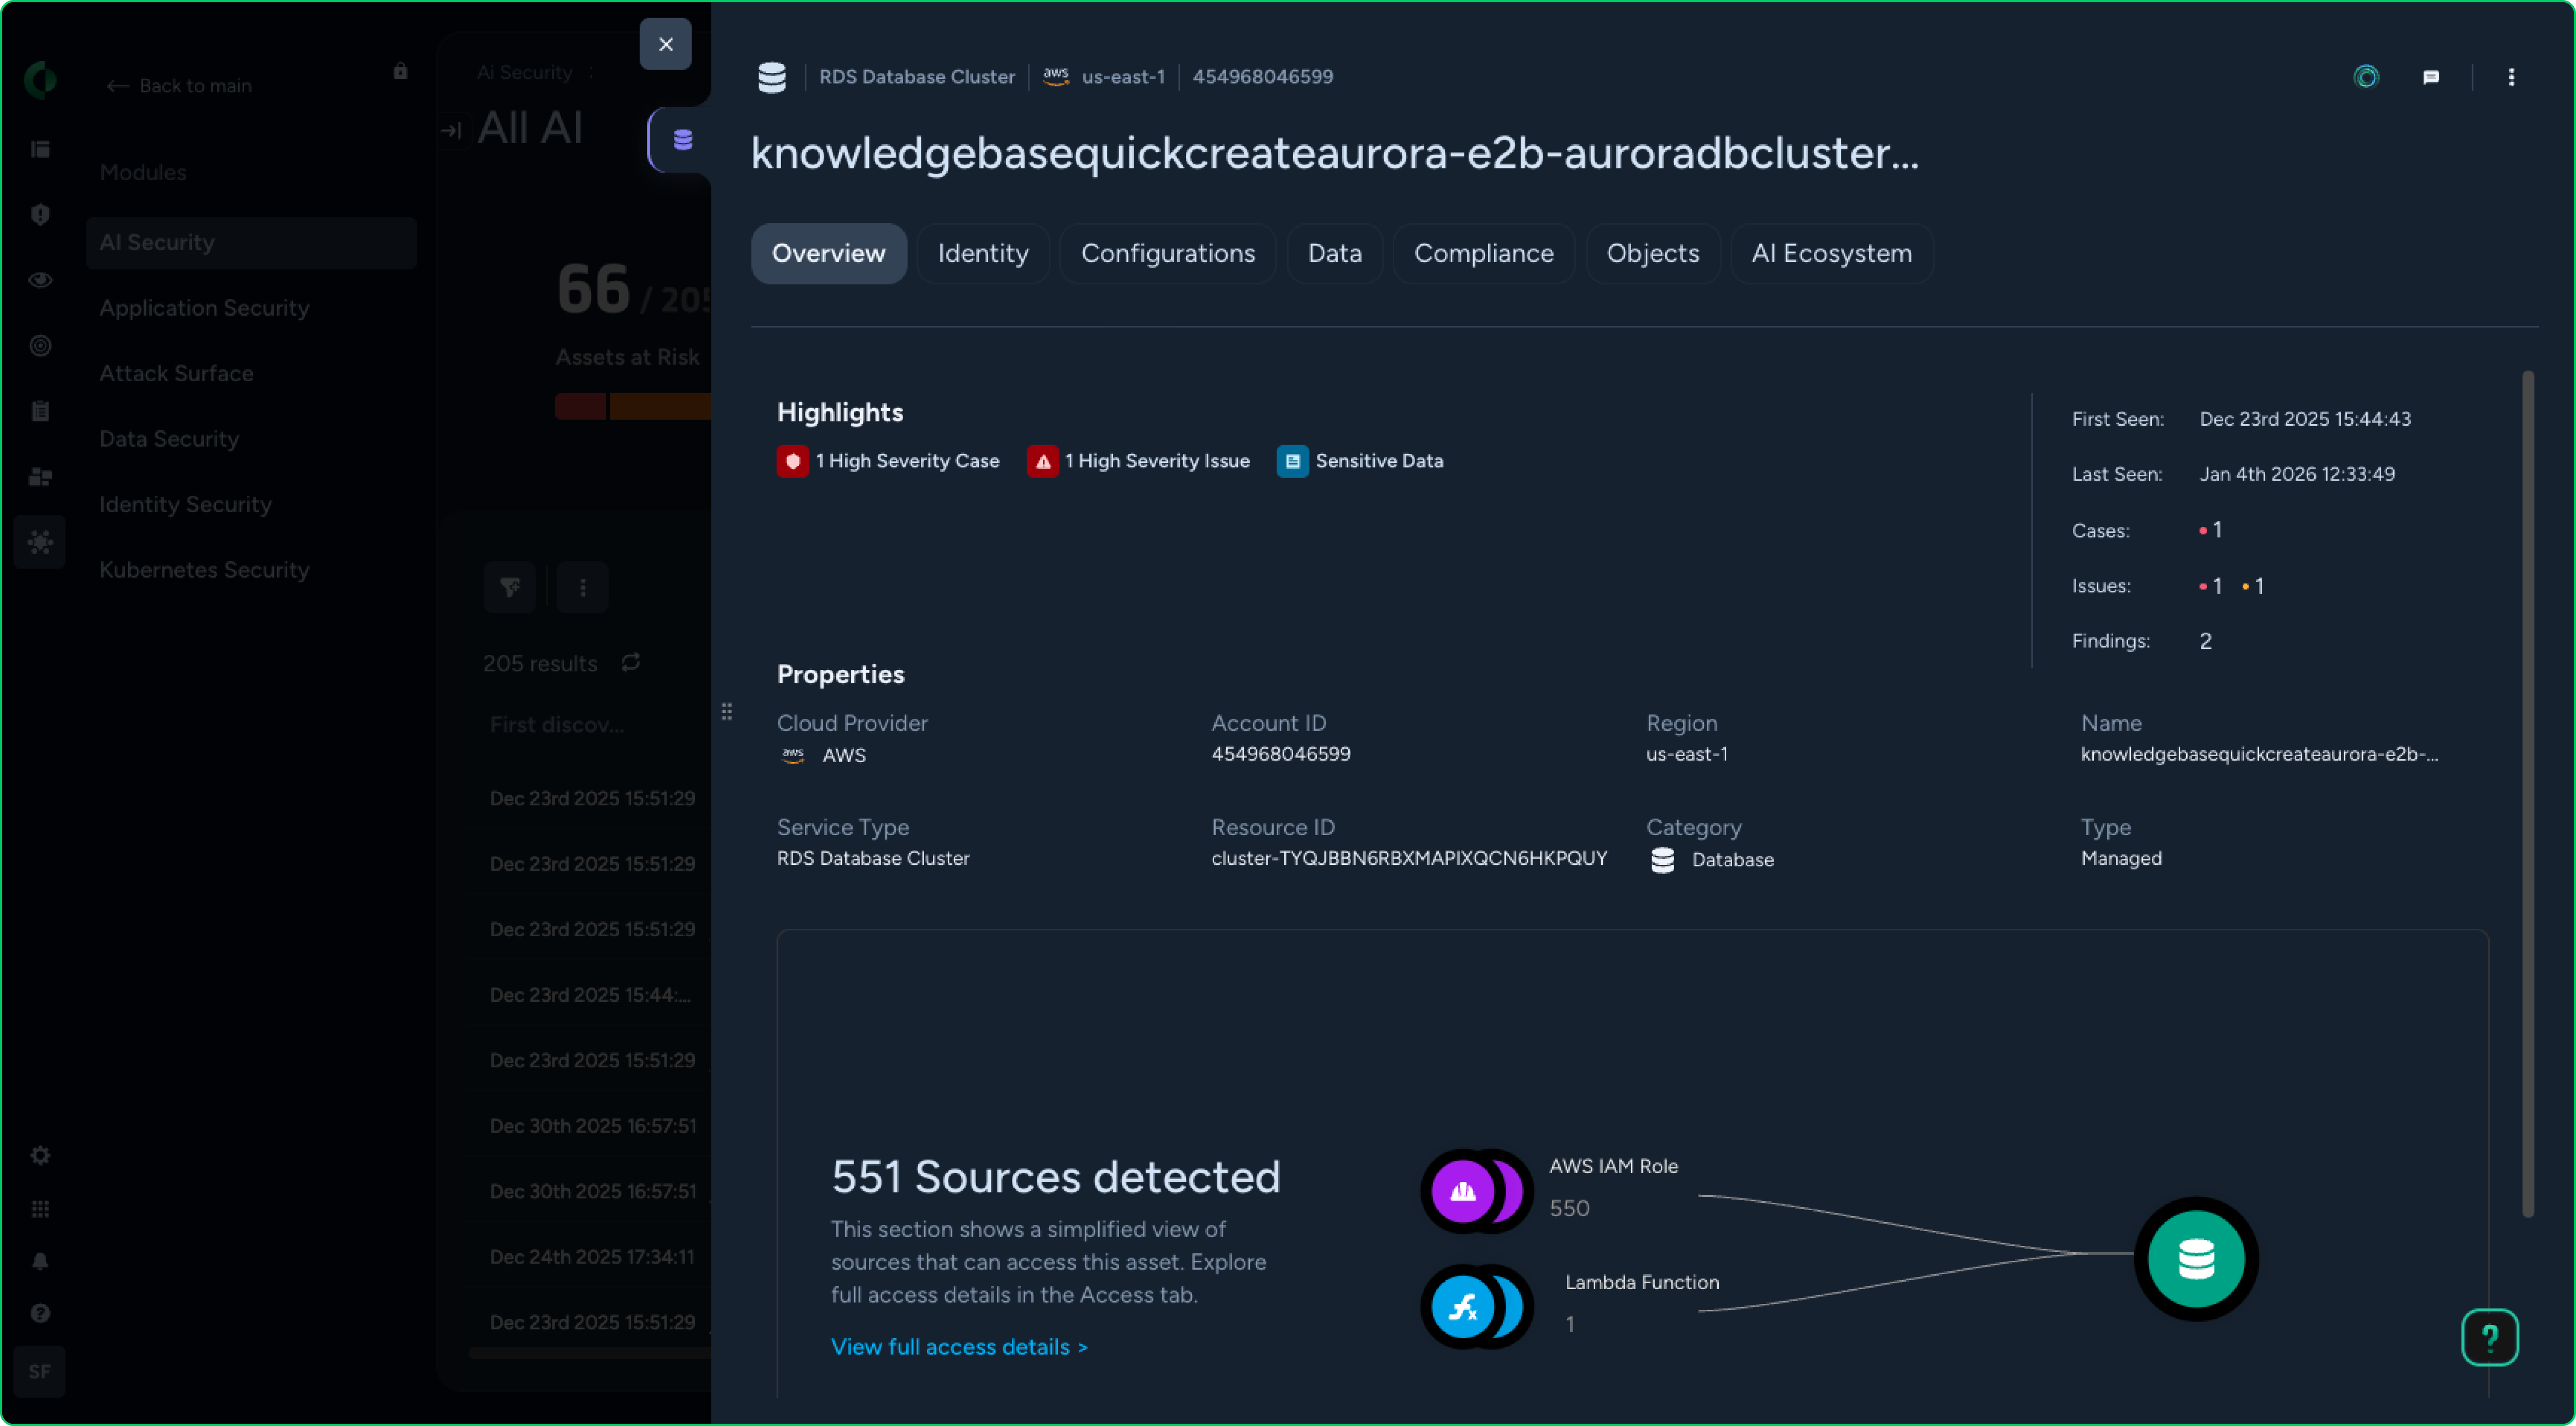Click the AWS IAM Role source icon

coord(1464,1191)
